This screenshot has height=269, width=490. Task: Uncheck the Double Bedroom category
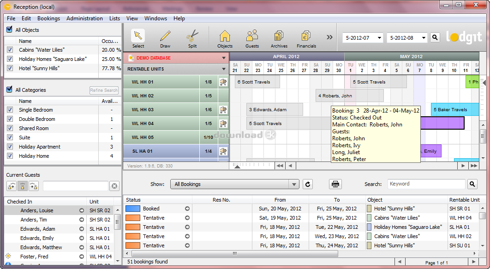click(10, 119)
